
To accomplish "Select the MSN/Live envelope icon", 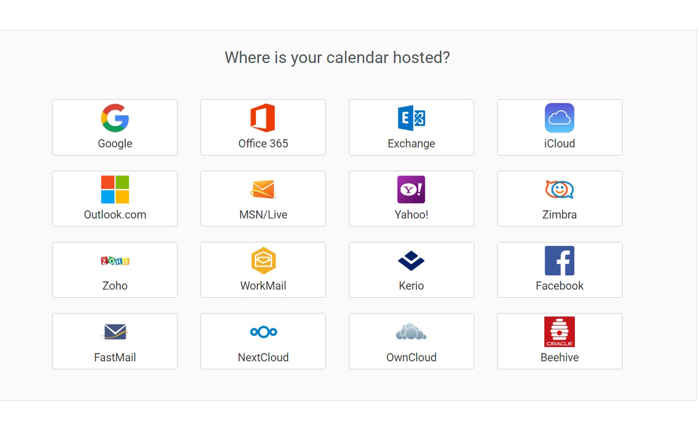I will (263, 190).
